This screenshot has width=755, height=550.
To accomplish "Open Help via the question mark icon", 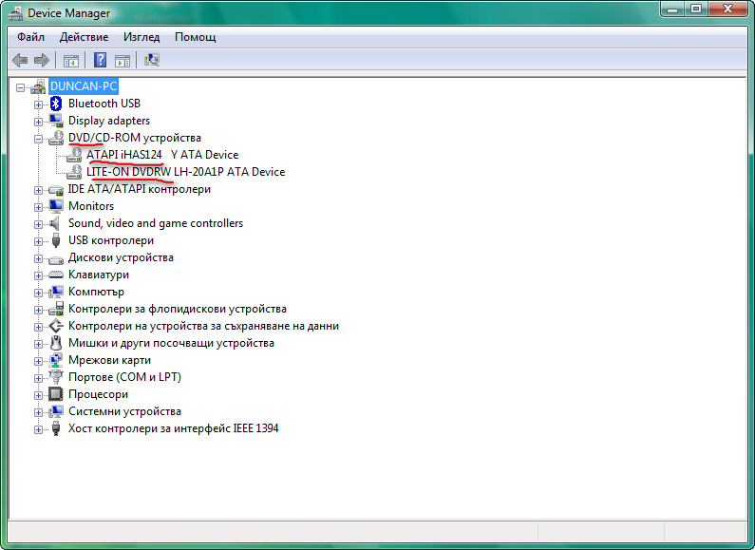I will click(100, 60).
